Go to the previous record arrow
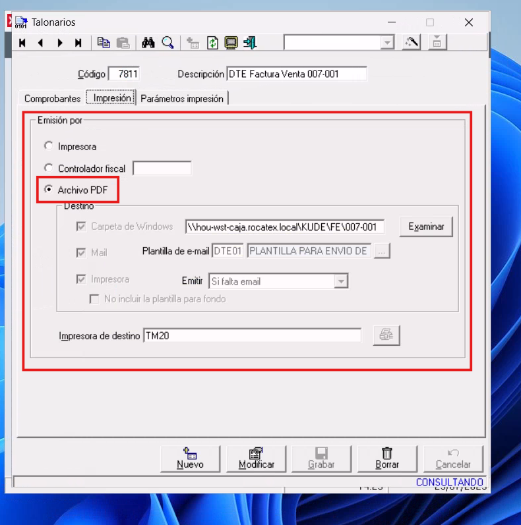The image size is (521, 525). tap(41, 43)
